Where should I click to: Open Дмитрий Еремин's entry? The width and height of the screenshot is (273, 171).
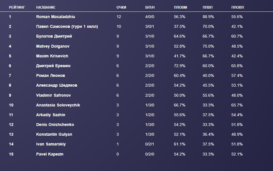tap(53, 66)
